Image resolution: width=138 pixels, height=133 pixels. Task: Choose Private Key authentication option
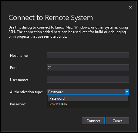88,104
